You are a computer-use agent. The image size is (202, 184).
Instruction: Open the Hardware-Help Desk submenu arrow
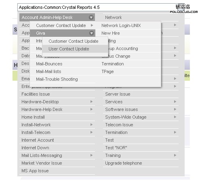pos(92,109)
